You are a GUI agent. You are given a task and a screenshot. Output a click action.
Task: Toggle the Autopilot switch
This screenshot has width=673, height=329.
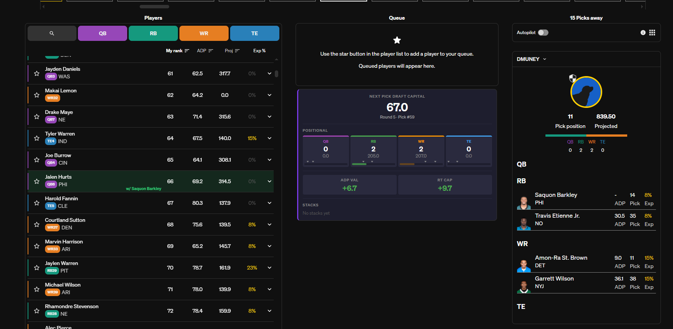543,33
